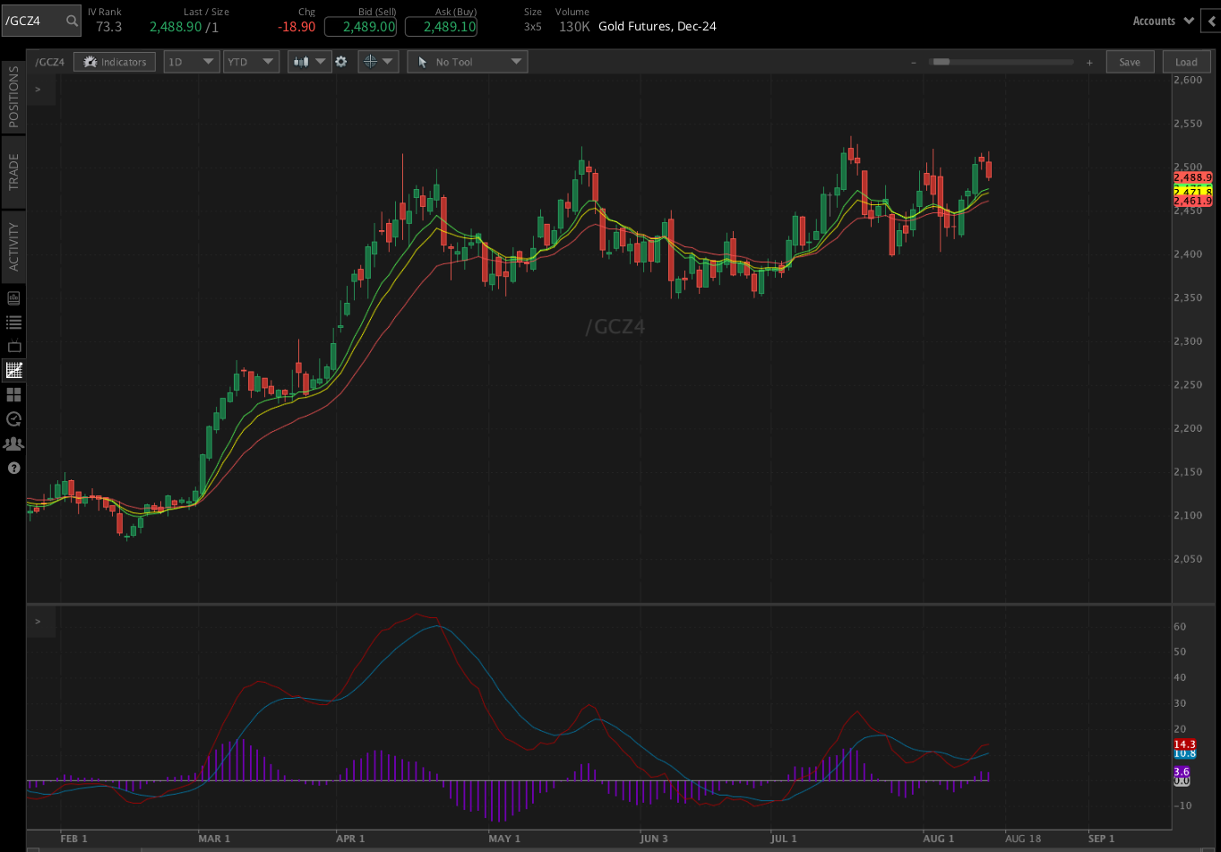Open the 1D interval dropdown

coord(192,62)
